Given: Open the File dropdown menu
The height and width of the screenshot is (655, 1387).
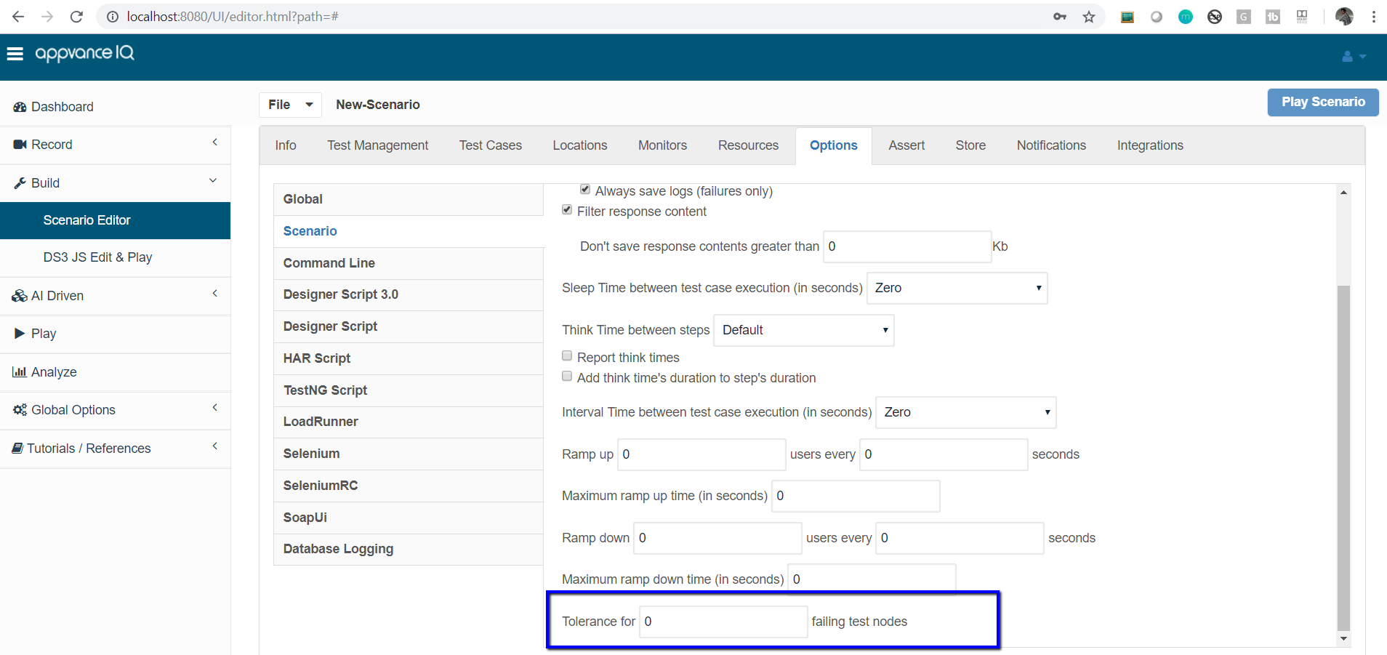Looking at the screenshot, I should coord(289,105).
